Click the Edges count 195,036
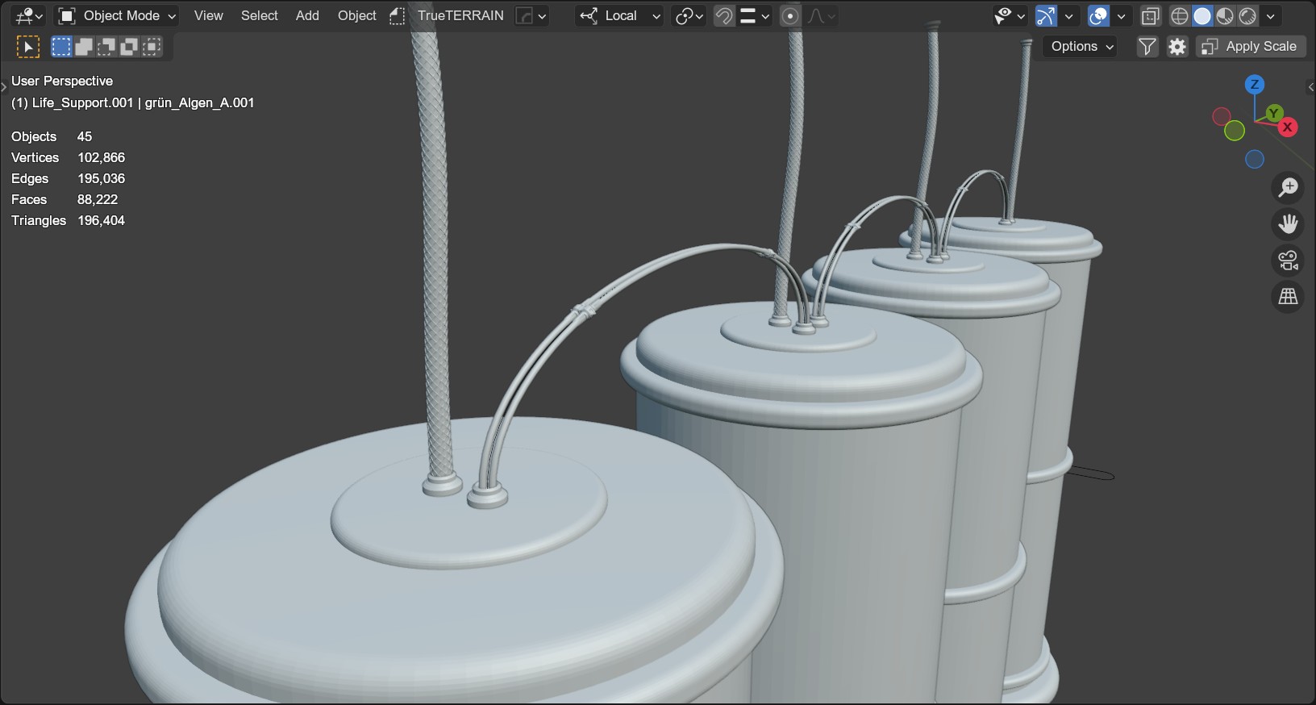Screen dimensions: 1316x705 click(101, 178)
